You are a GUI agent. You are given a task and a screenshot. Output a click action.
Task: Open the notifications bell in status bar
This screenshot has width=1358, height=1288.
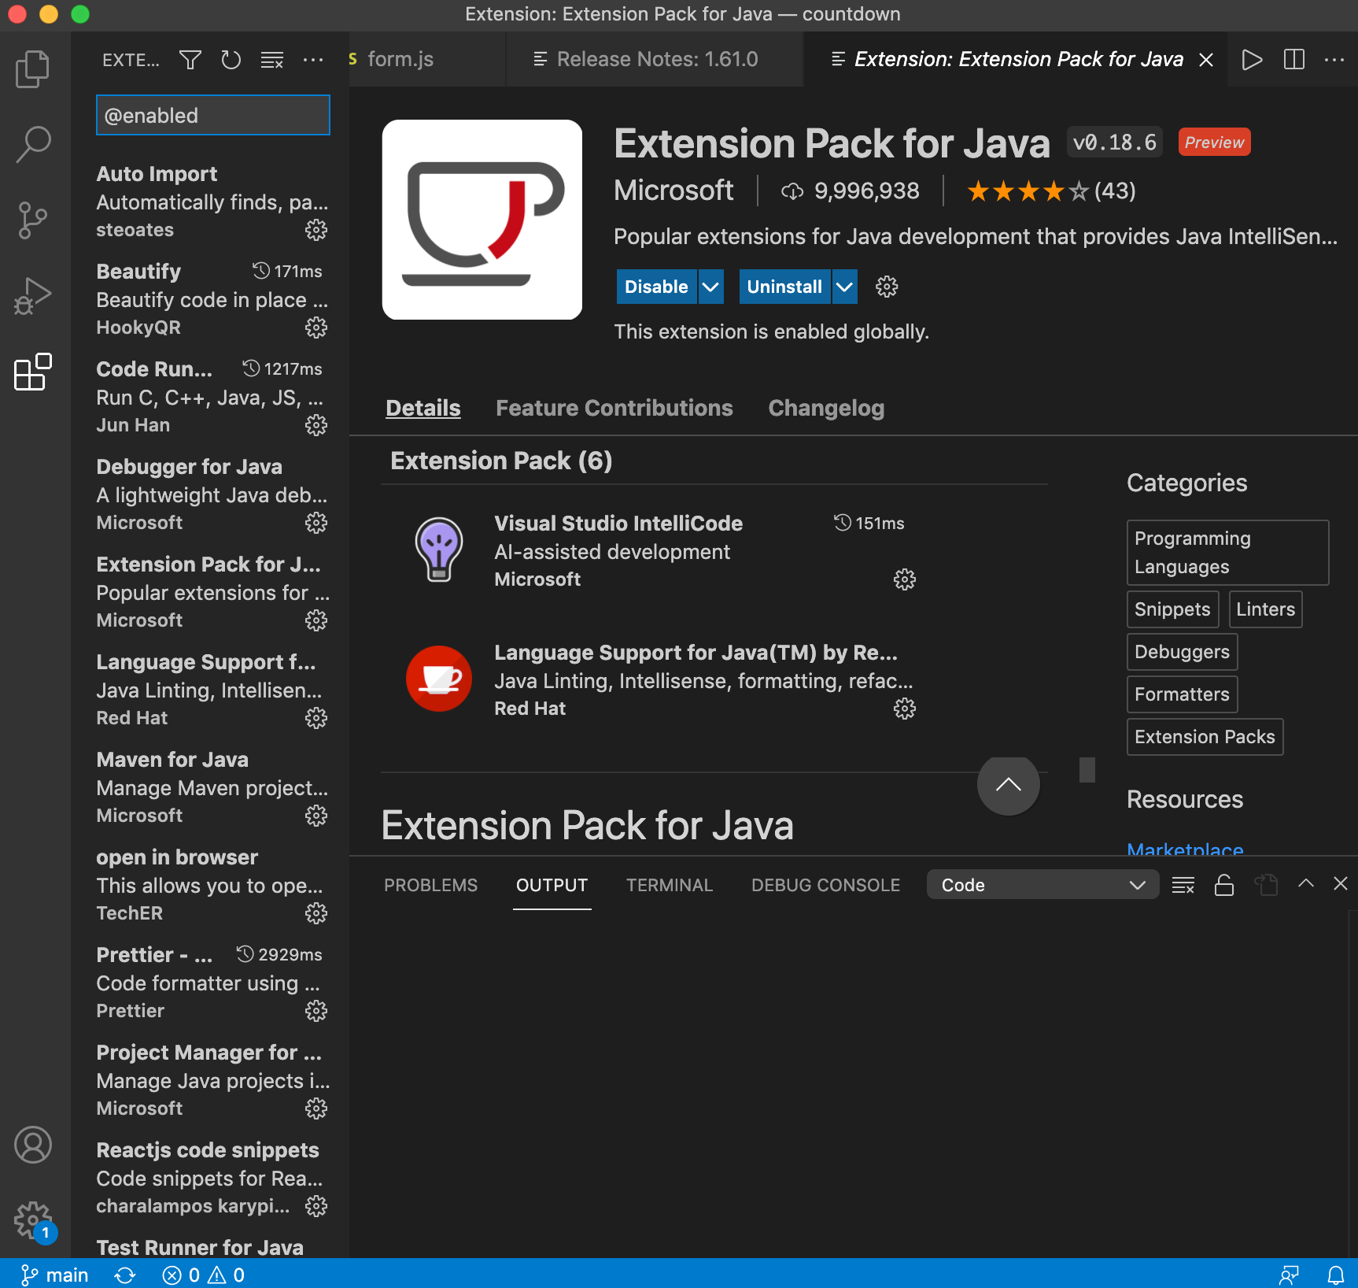click(1335, 1275)
